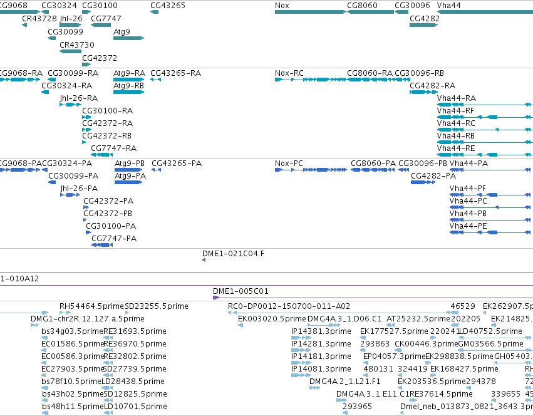Click the bs34g03.5prime EST label

pyautogui.click(x=72, y=331)
